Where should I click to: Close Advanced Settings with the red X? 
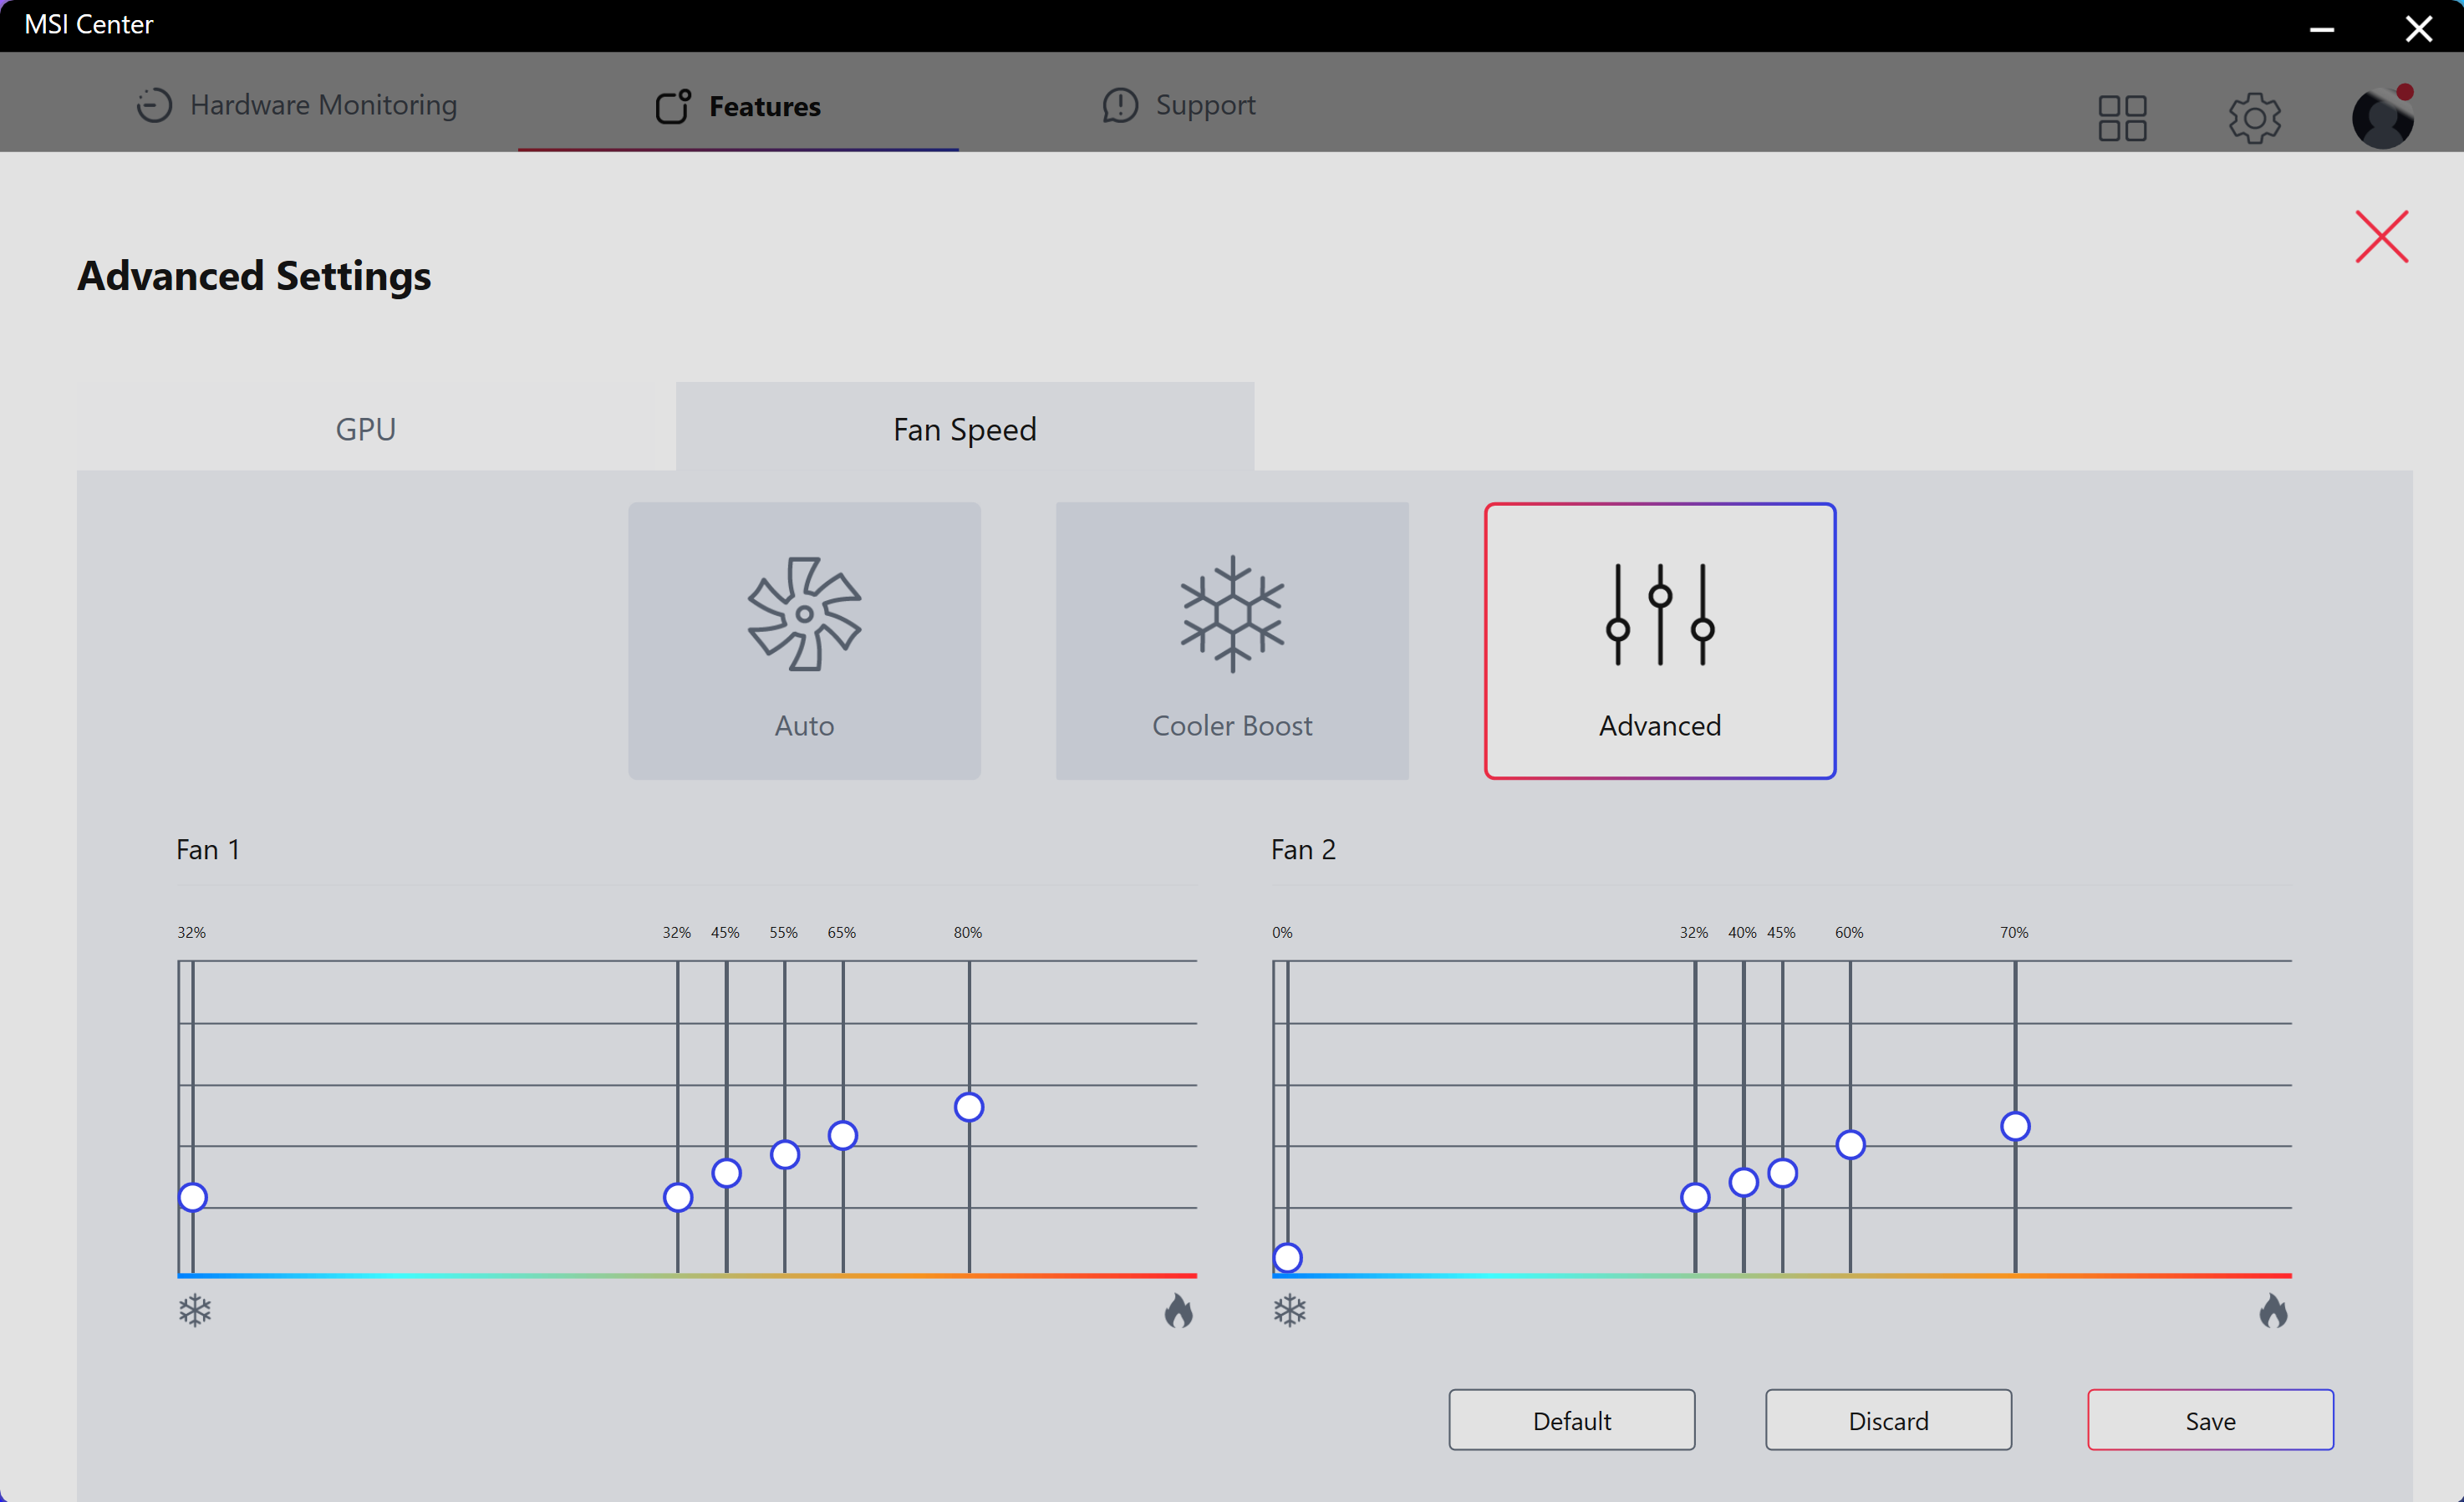click(x=2381, y=237)
